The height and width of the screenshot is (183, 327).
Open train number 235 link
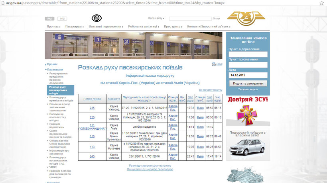[92, 108]
